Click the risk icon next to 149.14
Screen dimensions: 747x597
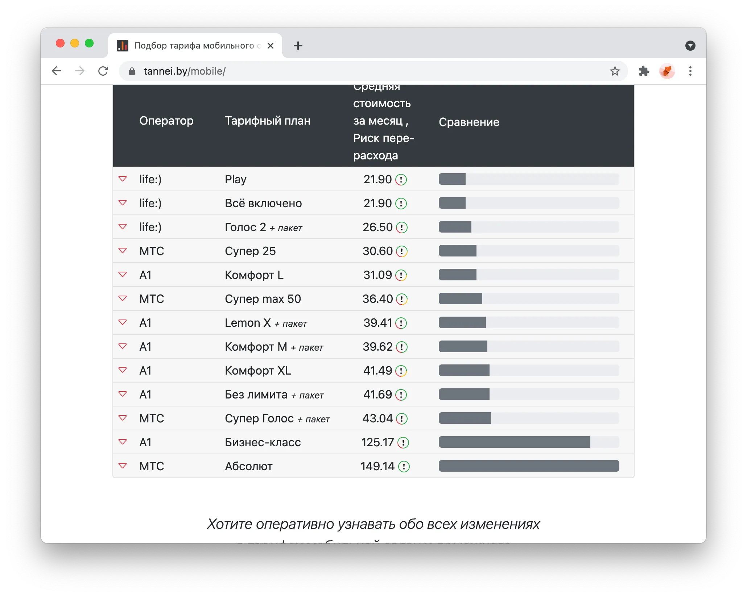(404, 467)
